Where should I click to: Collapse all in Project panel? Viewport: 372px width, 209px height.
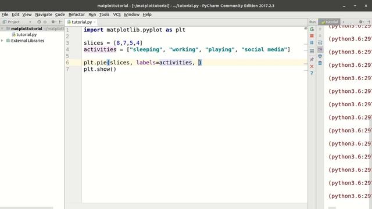pos(45,22)
